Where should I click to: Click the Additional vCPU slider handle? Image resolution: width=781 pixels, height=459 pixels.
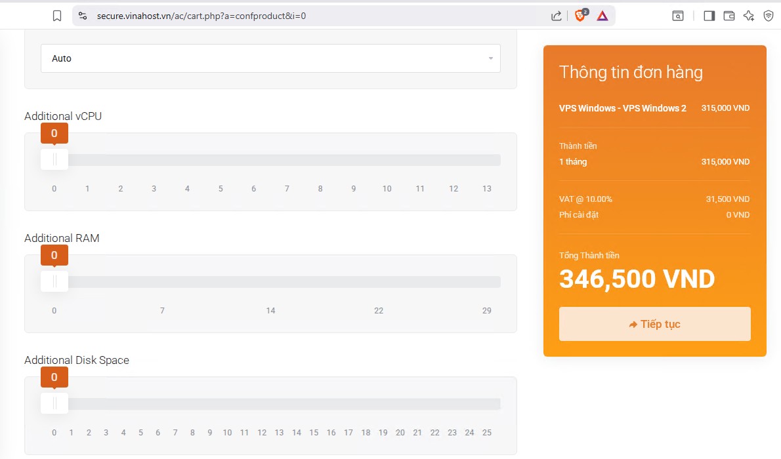pyautogui.click(x=54, y=159)
